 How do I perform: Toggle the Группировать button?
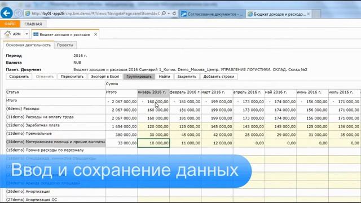pos(139,77)
